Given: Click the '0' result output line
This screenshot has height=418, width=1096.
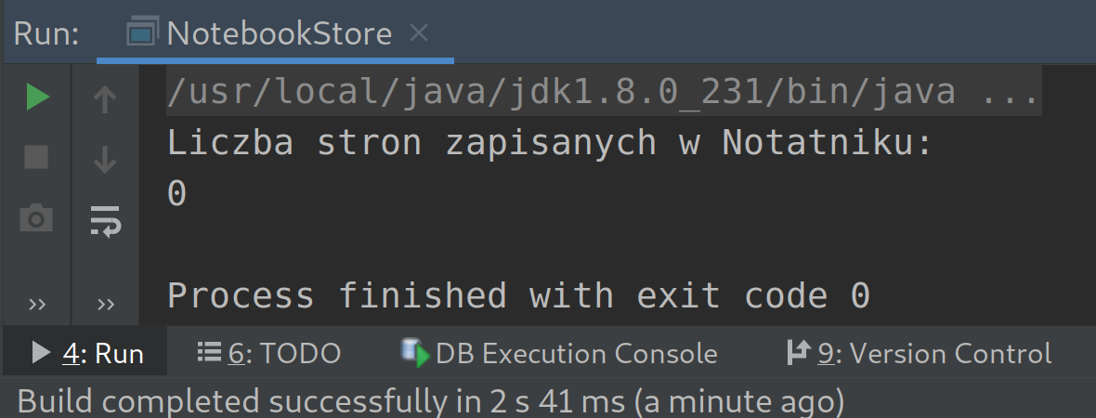Looking at the screenshot, I should coord(177,194).
